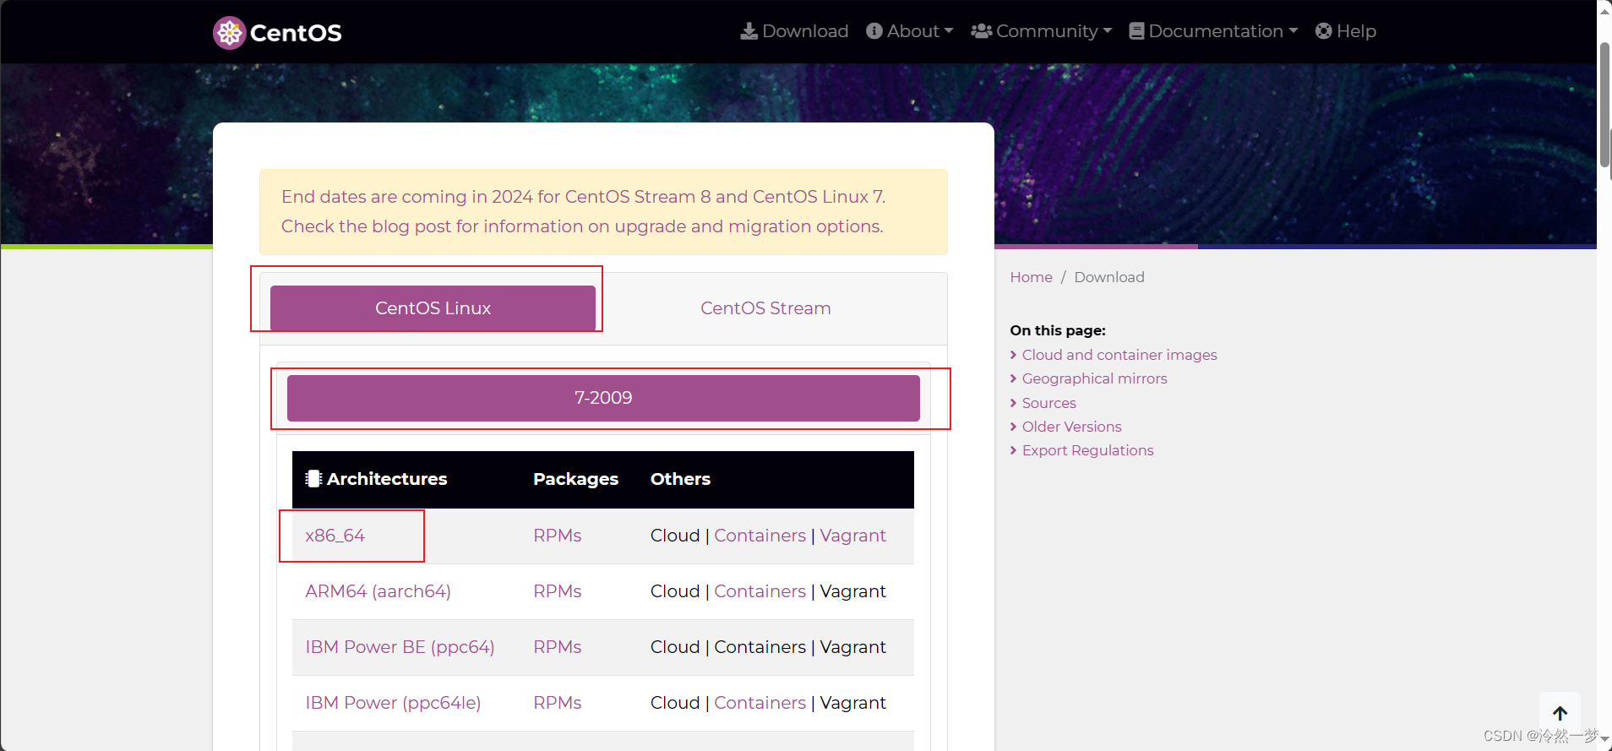Click the Others column header
Viewport: 1612px width, 751px height.
tap(680, 479)
